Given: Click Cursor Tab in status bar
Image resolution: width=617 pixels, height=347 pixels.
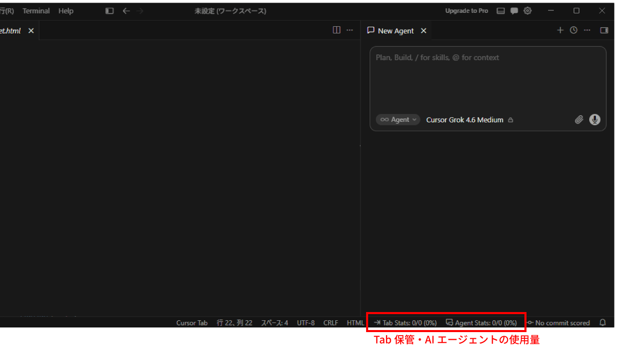Looking at the screenshot, I should [192, 323].
